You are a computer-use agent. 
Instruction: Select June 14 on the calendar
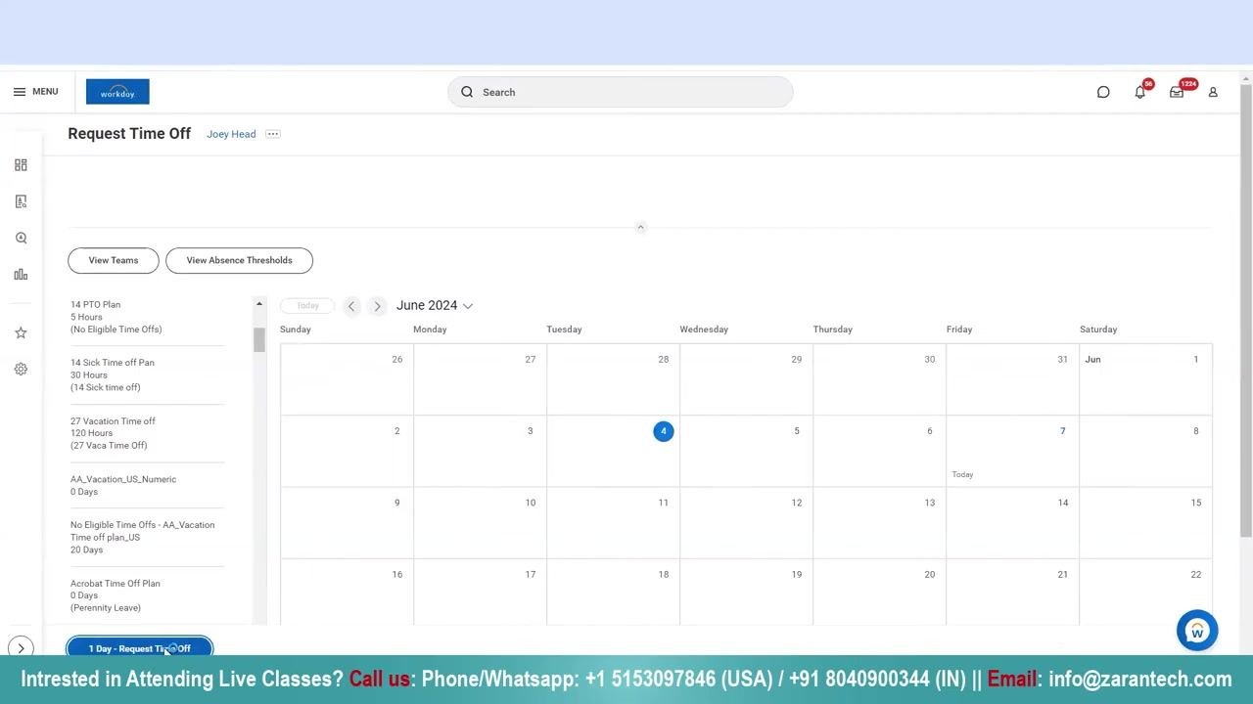(x=1013, y=523)
